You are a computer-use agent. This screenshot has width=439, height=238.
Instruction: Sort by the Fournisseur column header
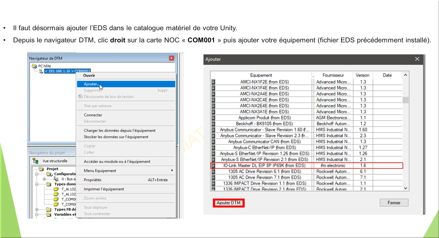coord(333,75)
